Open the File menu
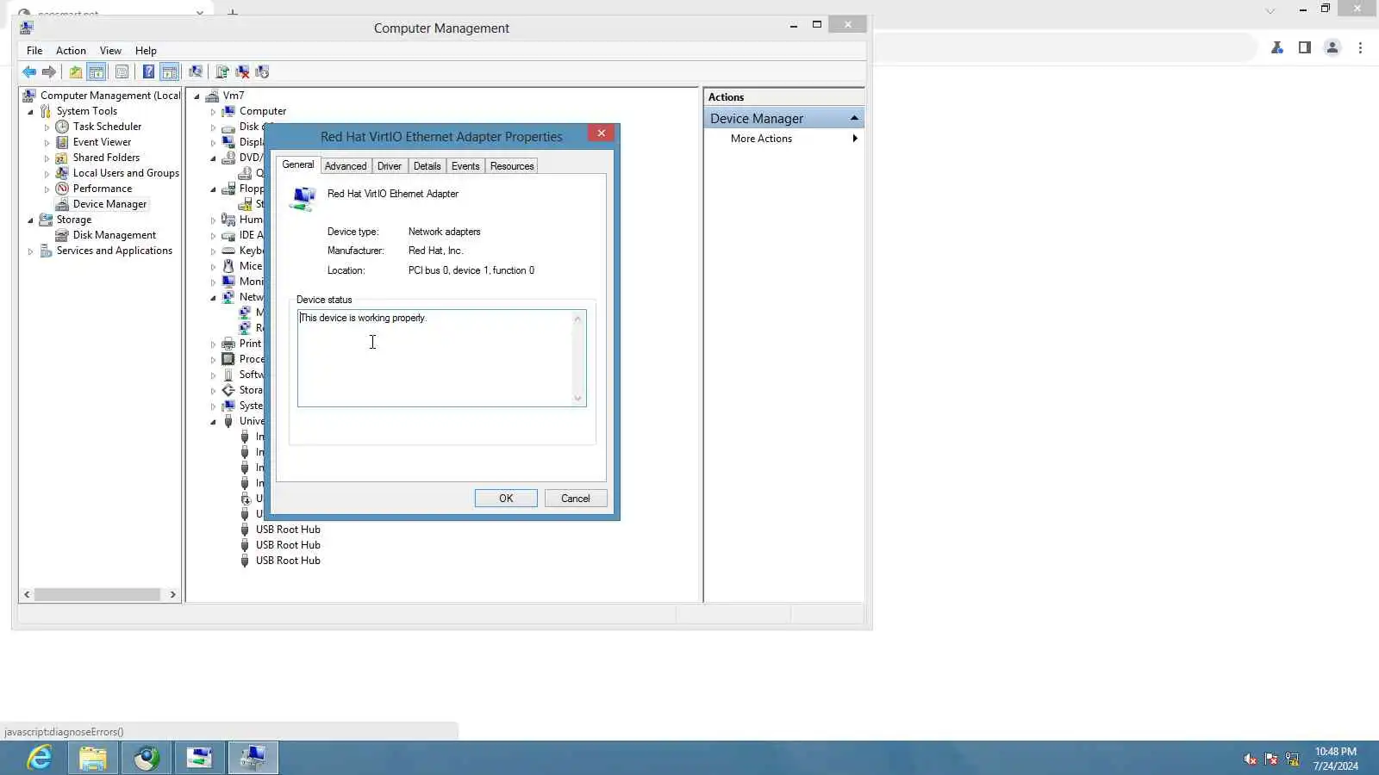The image size is (1379, 775). pos(34,51)
